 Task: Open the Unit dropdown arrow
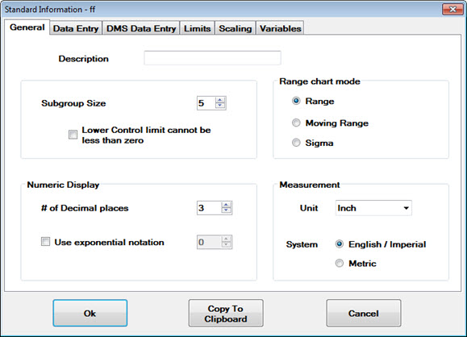pyautogui.click(x=406, y=208)
